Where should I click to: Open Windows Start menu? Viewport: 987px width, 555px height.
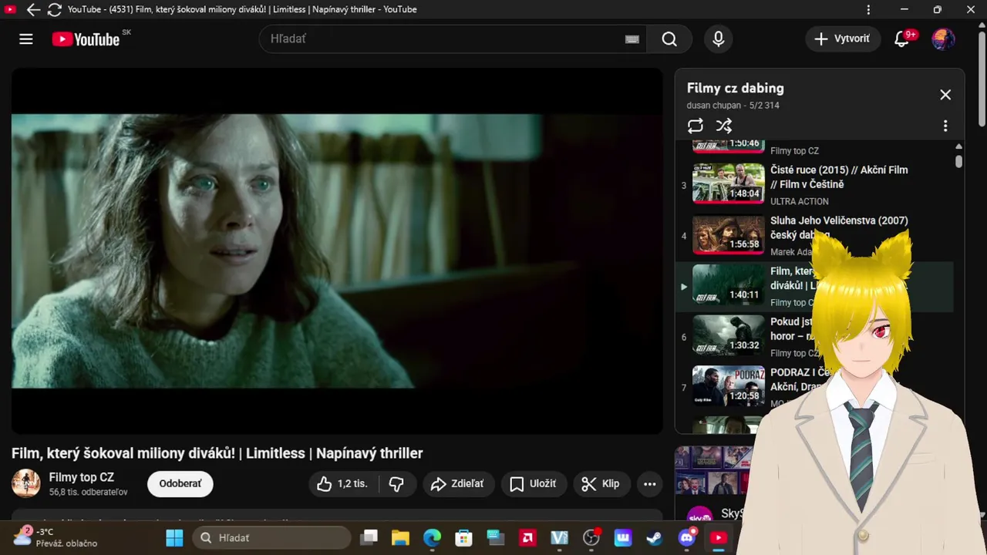pyautogui.click(x=175, y=537)
